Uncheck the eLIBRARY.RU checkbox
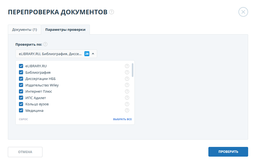256x165 pixels. pyautogui.click(x=21, y=66)
